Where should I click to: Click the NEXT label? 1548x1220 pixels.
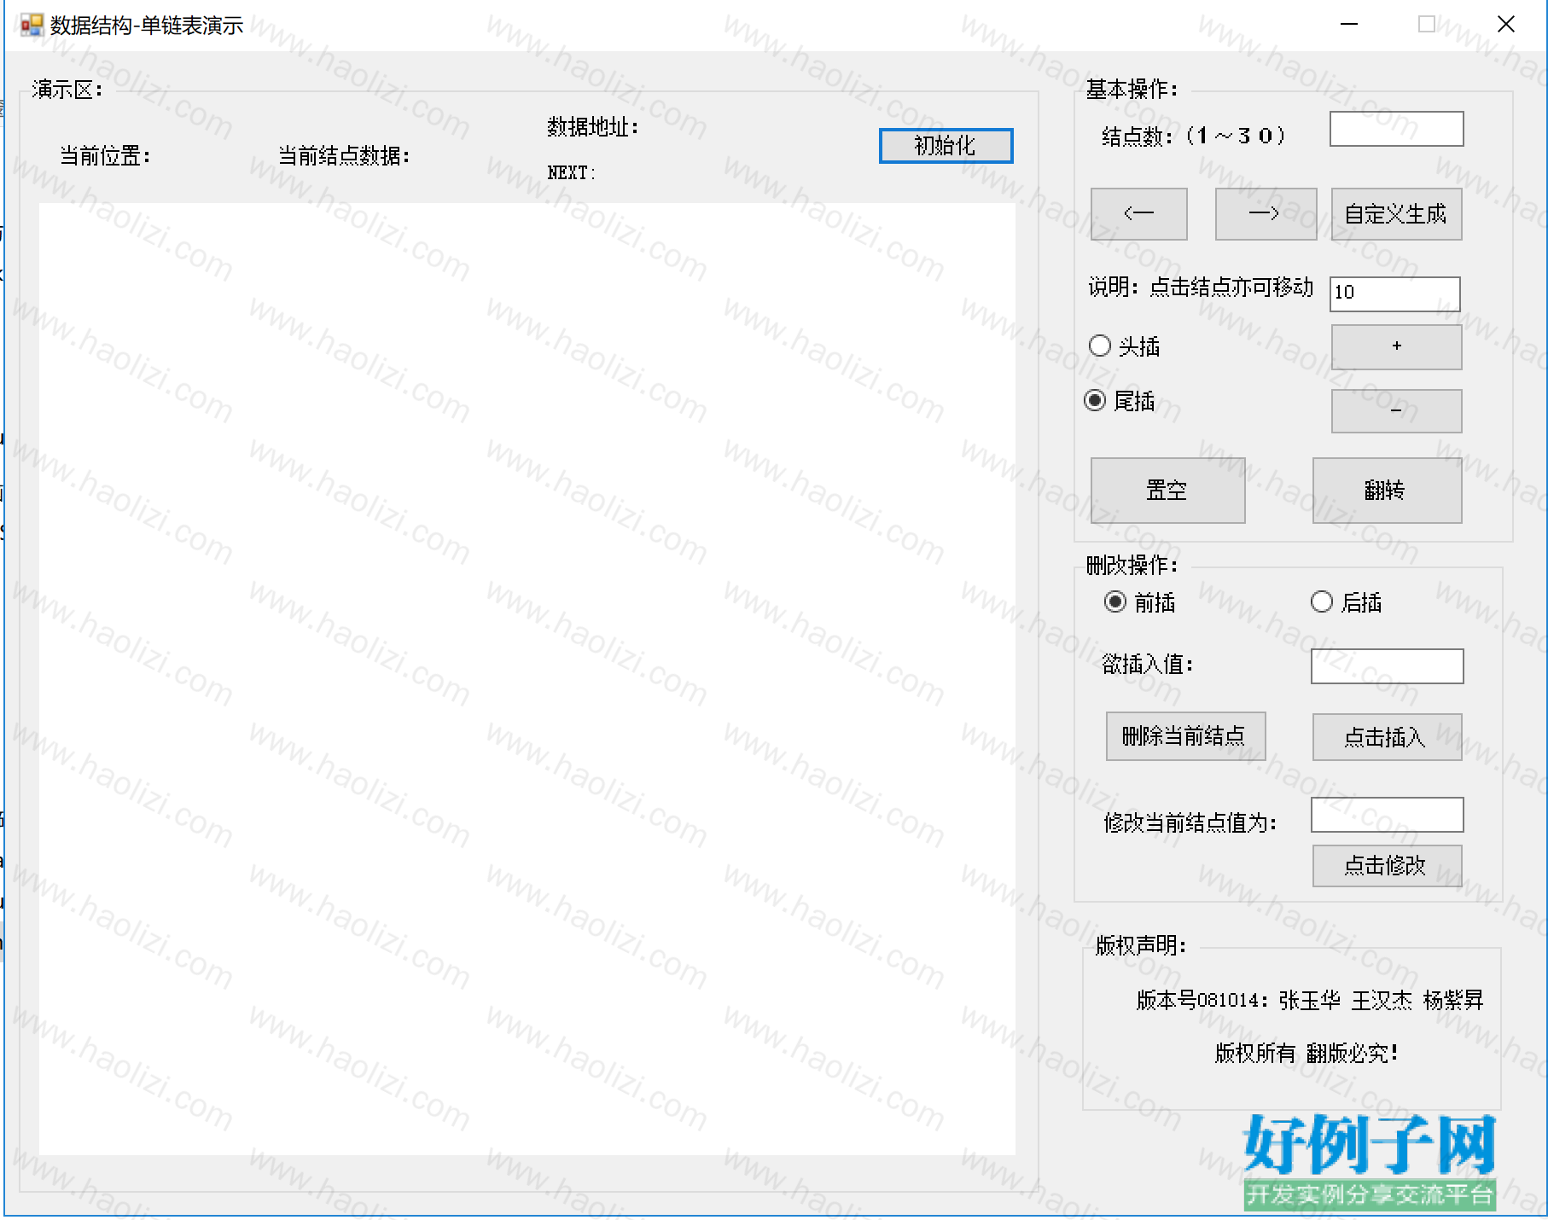(571, 173)
